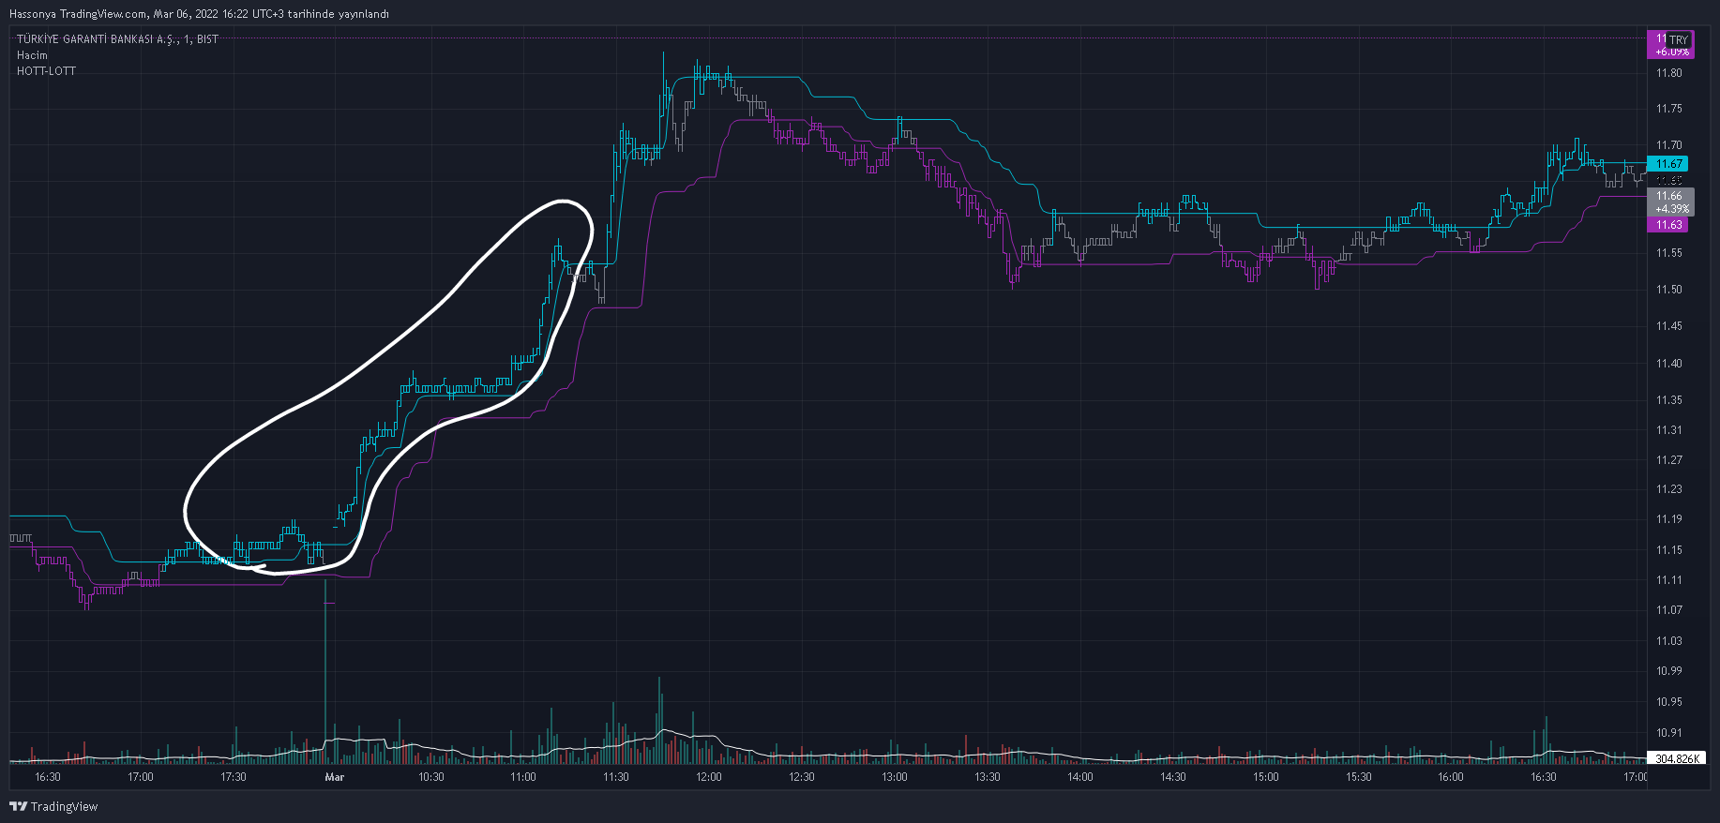The image size is (1720, 823).
Task: Select the HOTT-LOTT indicator label
Action: point(46,71)
